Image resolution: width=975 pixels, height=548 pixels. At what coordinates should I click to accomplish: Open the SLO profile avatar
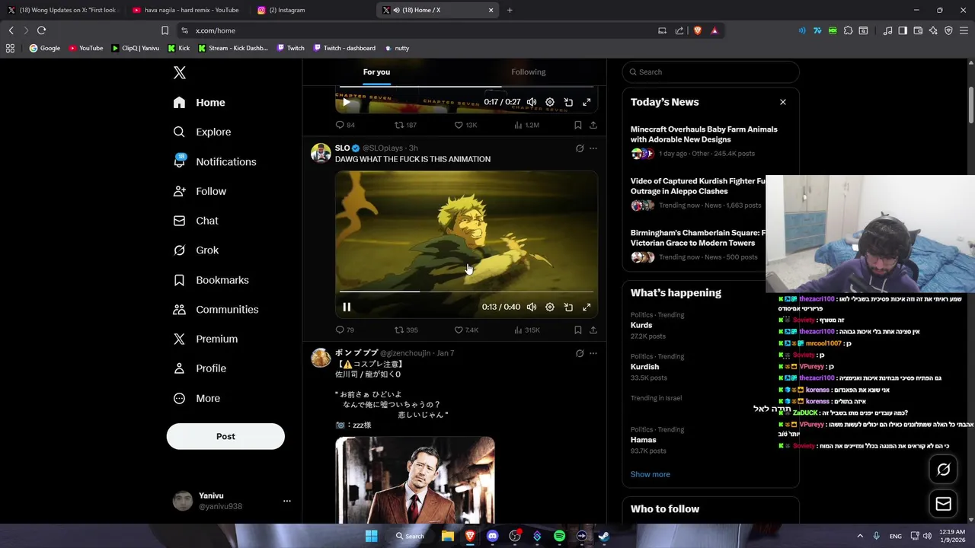pyautogui.click(x=321, y=153)
